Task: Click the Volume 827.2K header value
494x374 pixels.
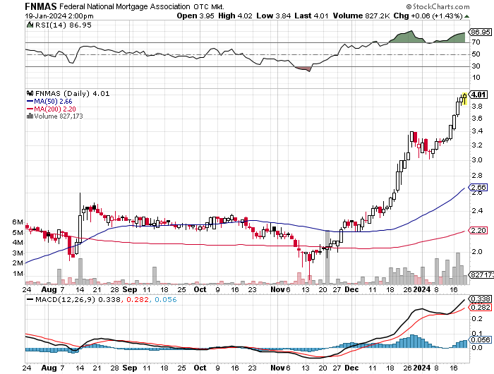Action: pos(361,16)
